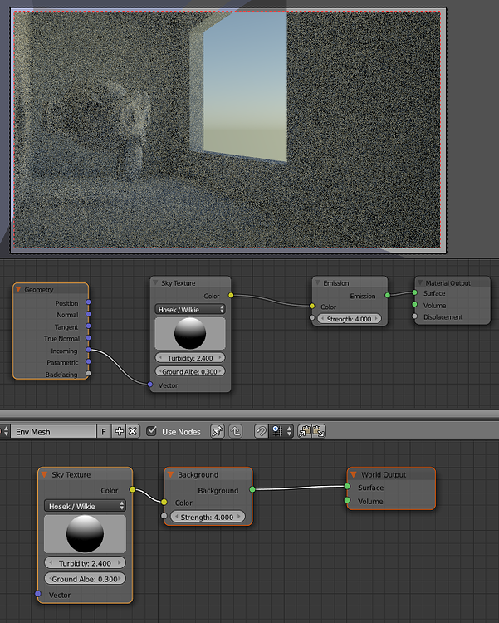Select the Emission node by its title

coord(336,283)
